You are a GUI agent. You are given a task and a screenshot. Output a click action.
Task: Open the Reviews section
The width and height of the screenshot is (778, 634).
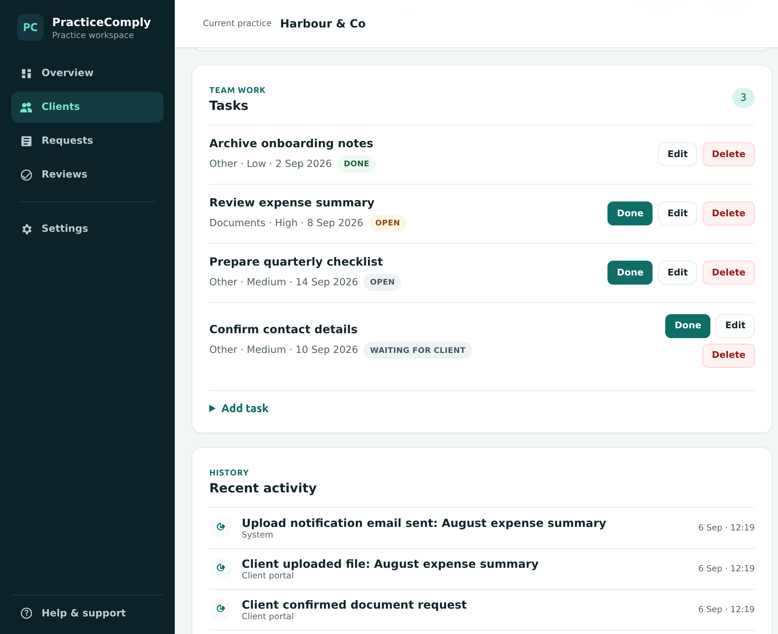click(87, 175)
